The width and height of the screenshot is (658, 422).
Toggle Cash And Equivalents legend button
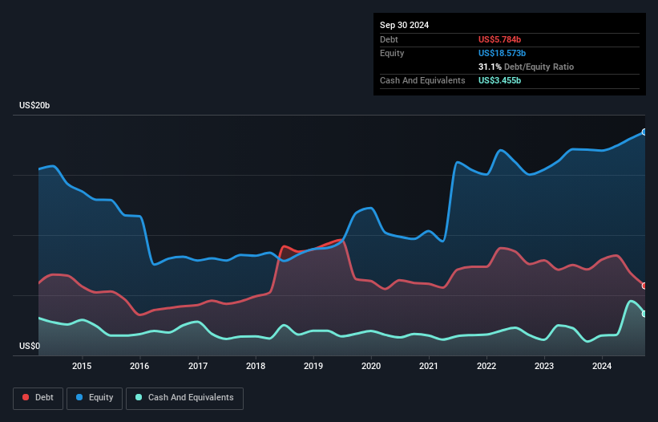(184, 398)
